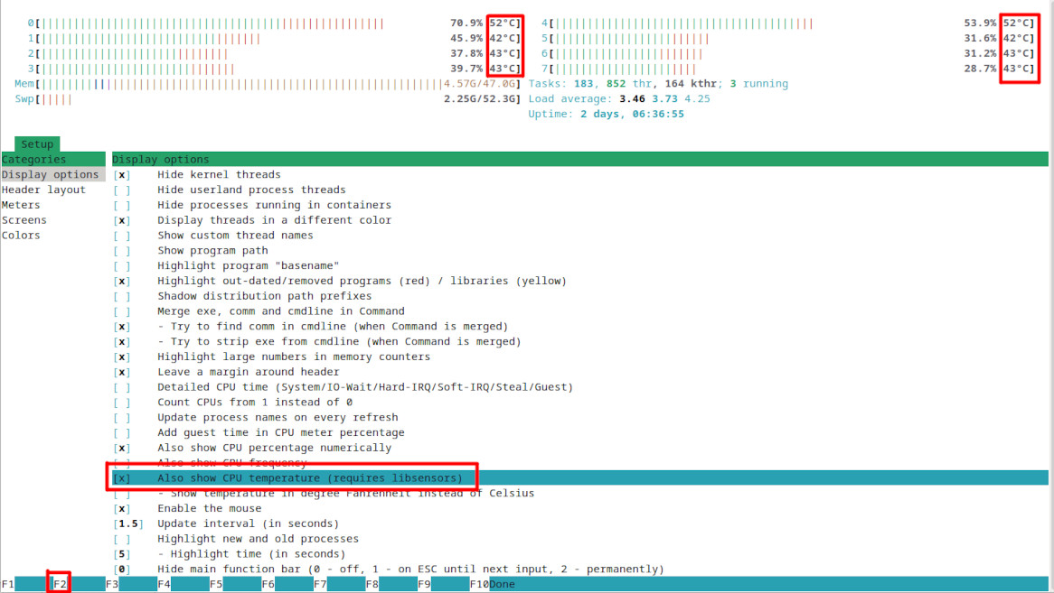Screen dimensions: 1054x593
Task: Toggle Show program path option
Action: point(122,251)
